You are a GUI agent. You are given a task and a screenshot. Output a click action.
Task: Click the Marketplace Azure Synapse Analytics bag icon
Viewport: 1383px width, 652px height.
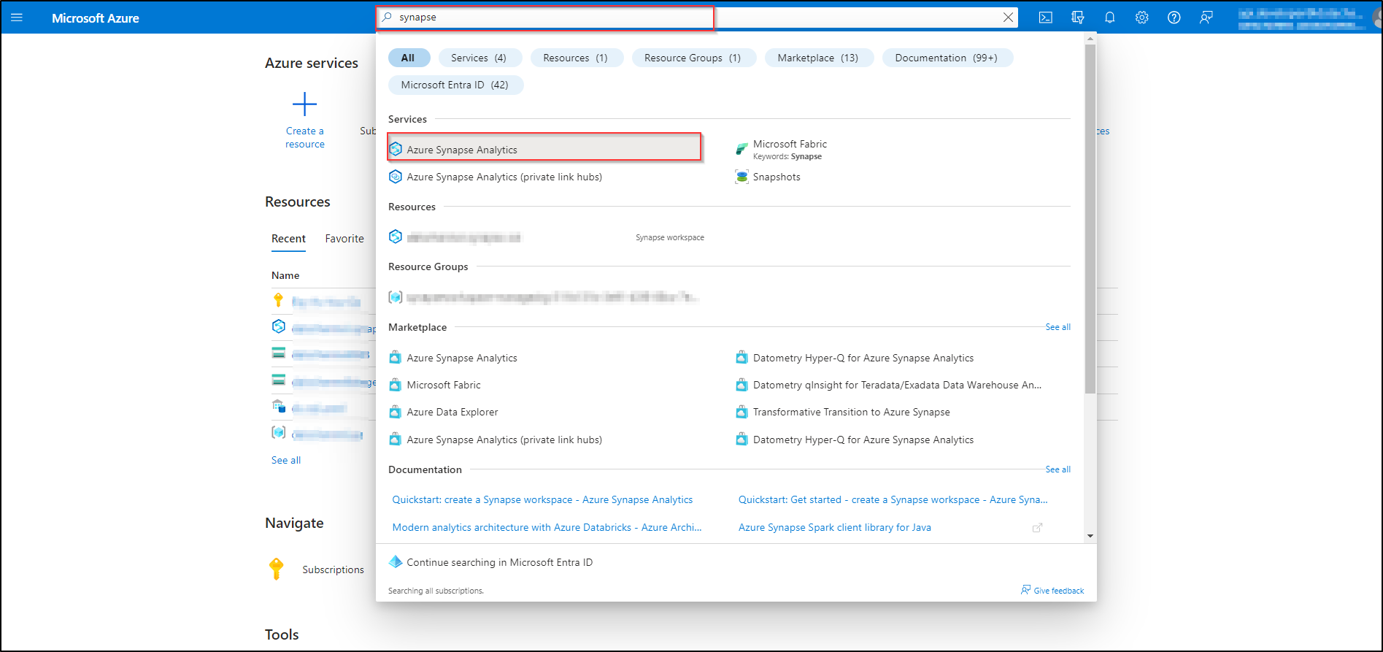click(x=396, y=358)
